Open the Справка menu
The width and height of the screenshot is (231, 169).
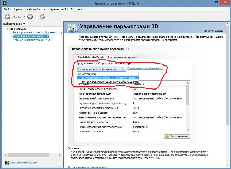click(x=76, y=9)
